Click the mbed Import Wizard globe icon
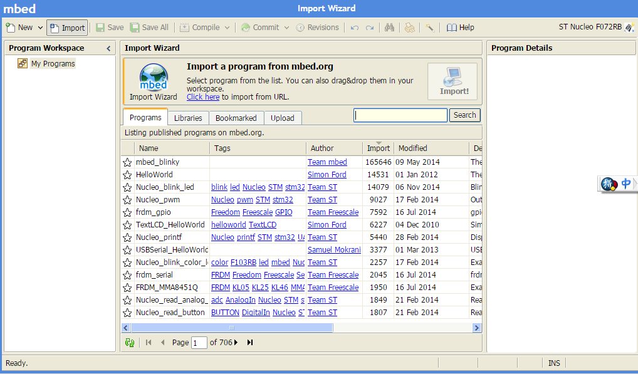The image size is (638, 374). [x=154, y=77]
